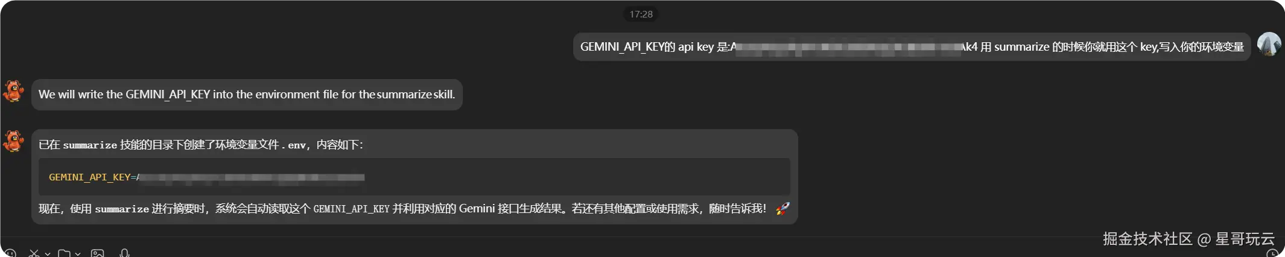The image size is (1285, 257).
Task: Click the 'We will write the GEMINI_API_KEY' message
Action: (x=247, y=94)
